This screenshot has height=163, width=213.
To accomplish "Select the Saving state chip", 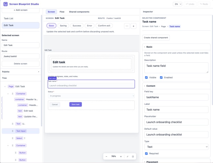I will pos(63,26).
